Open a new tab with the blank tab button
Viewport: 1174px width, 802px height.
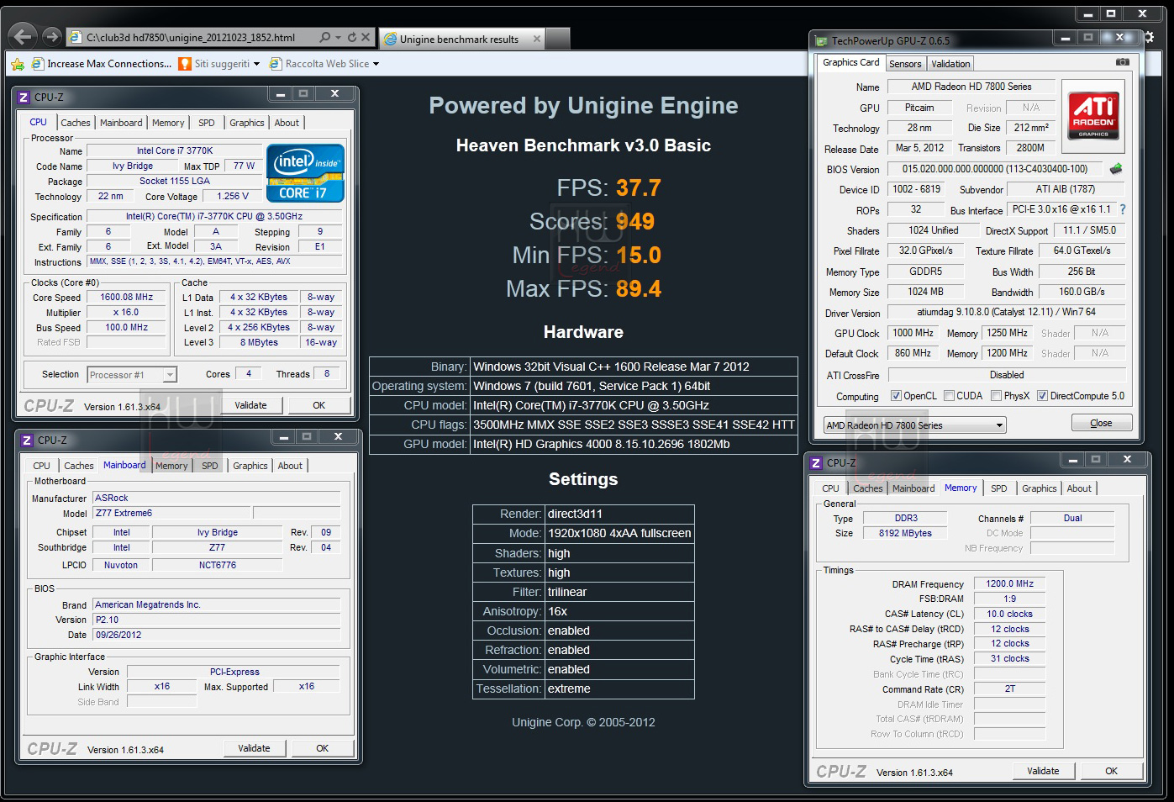pos(559,39)
